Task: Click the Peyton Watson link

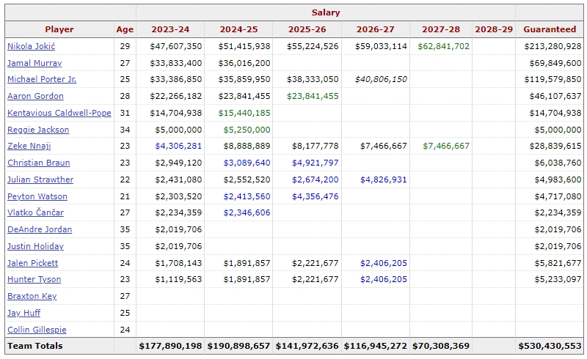Action: pyautogui.click(x=37, y=196)
